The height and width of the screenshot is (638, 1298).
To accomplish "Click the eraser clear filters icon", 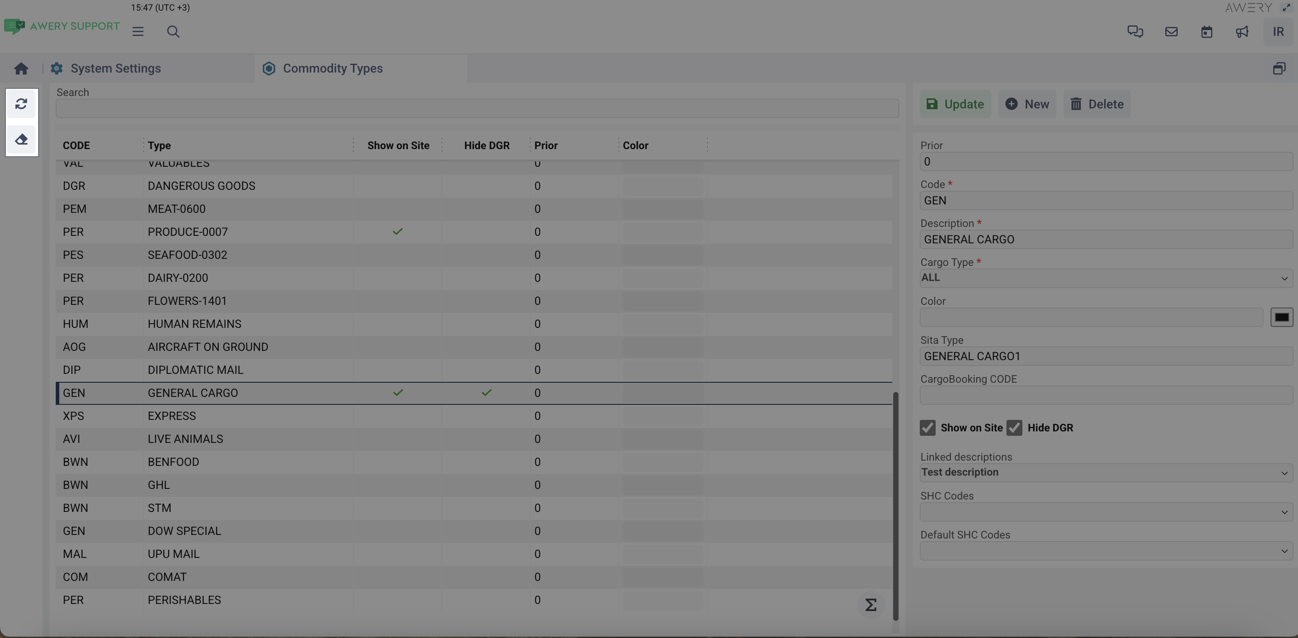I will (21, 139).
